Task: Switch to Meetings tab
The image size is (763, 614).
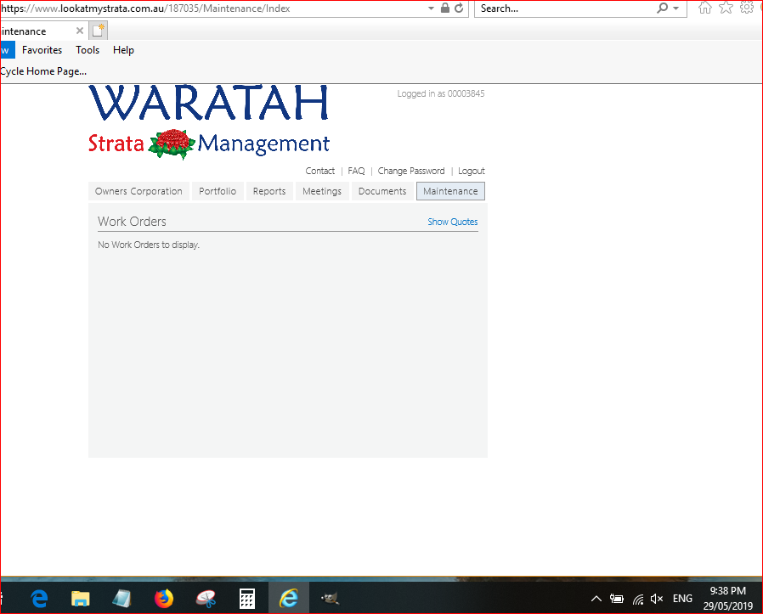Action: pyautogui.click(x=322, y=191)
